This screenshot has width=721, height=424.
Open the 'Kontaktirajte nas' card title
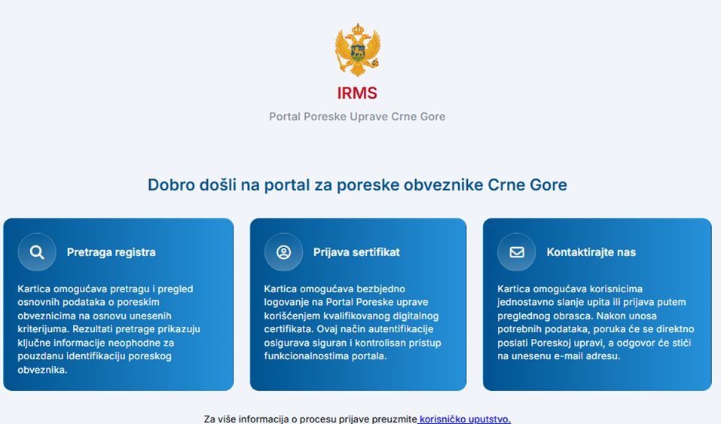pyautogui.click(x=591, y=252)
